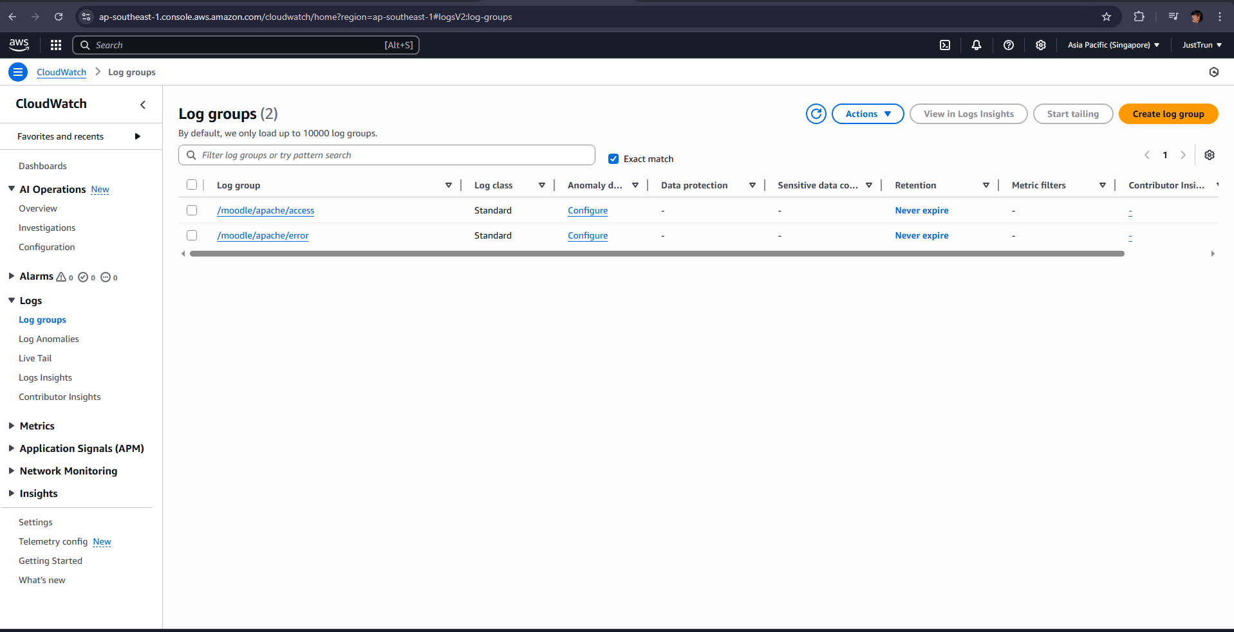The width and height of the screenshot is (1234, 632).
Task: Open Contributor Insights in sidebar
Action: click(60, 397)
